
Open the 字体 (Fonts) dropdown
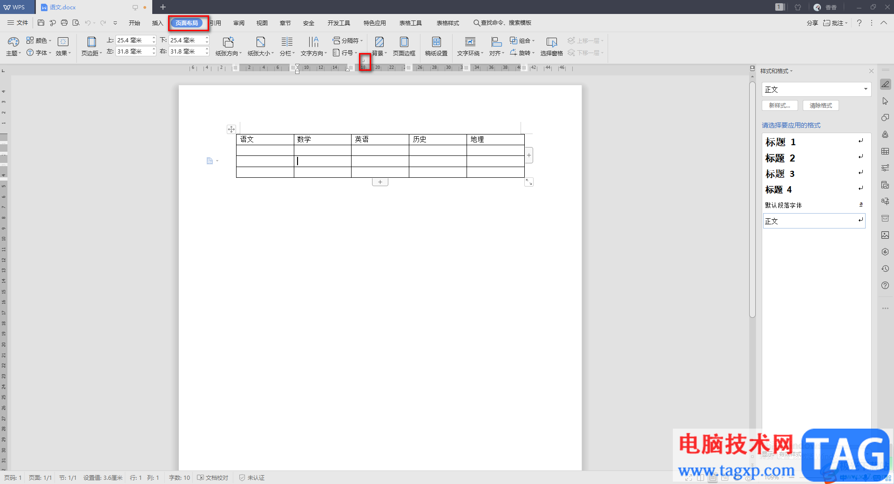(39, 53)
